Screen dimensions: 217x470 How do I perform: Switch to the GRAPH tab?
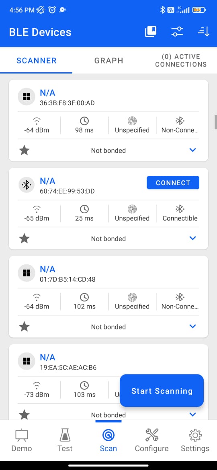pos(109,61)
